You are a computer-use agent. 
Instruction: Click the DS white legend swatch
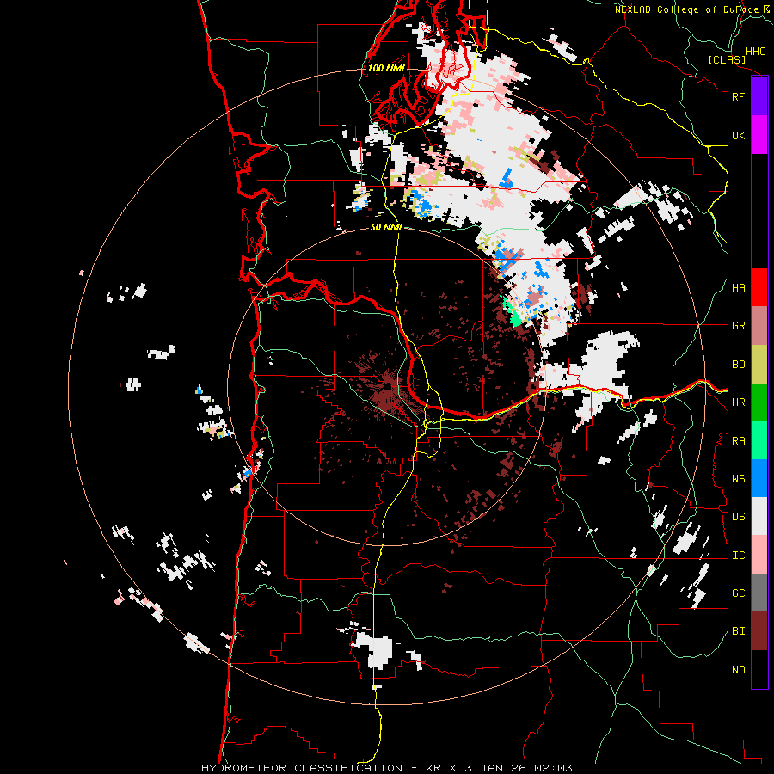(x=759, y=516)
